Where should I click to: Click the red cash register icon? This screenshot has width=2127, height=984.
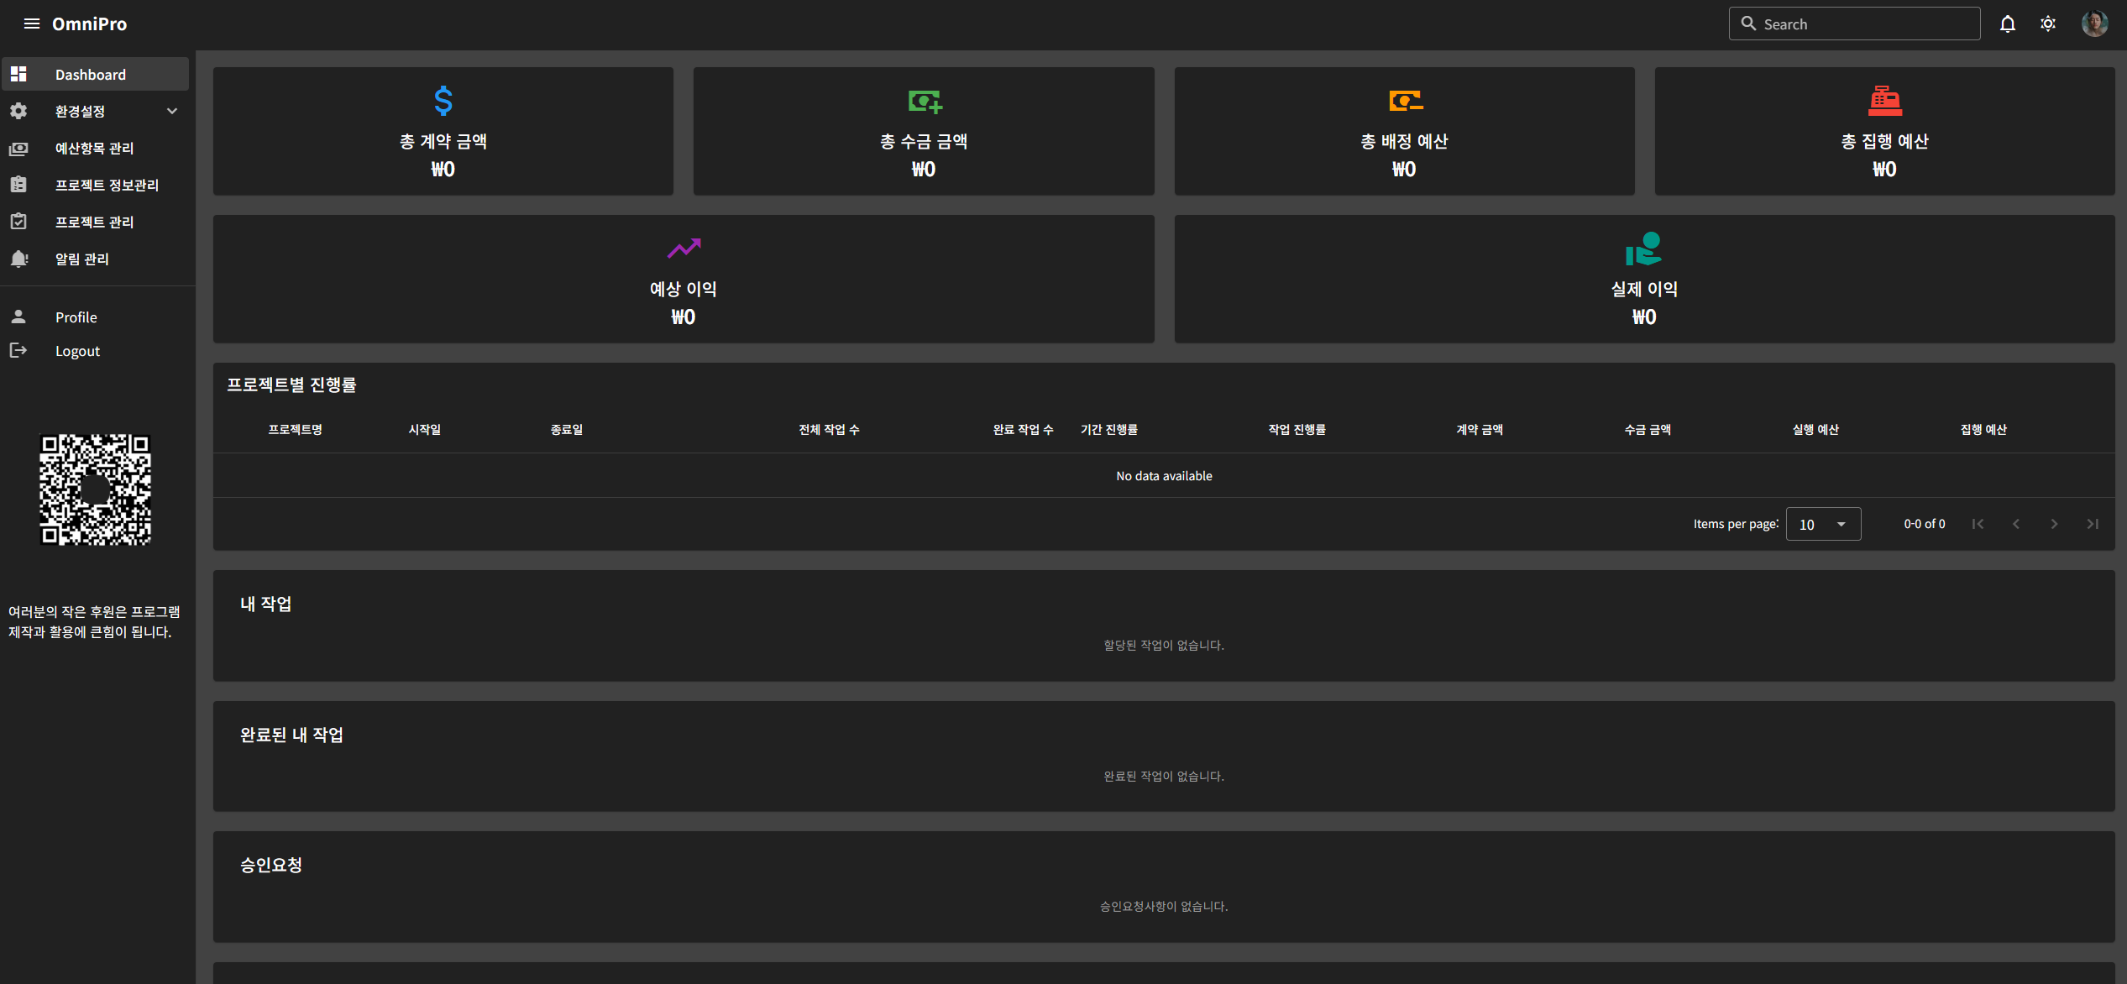coord(1884,101)
